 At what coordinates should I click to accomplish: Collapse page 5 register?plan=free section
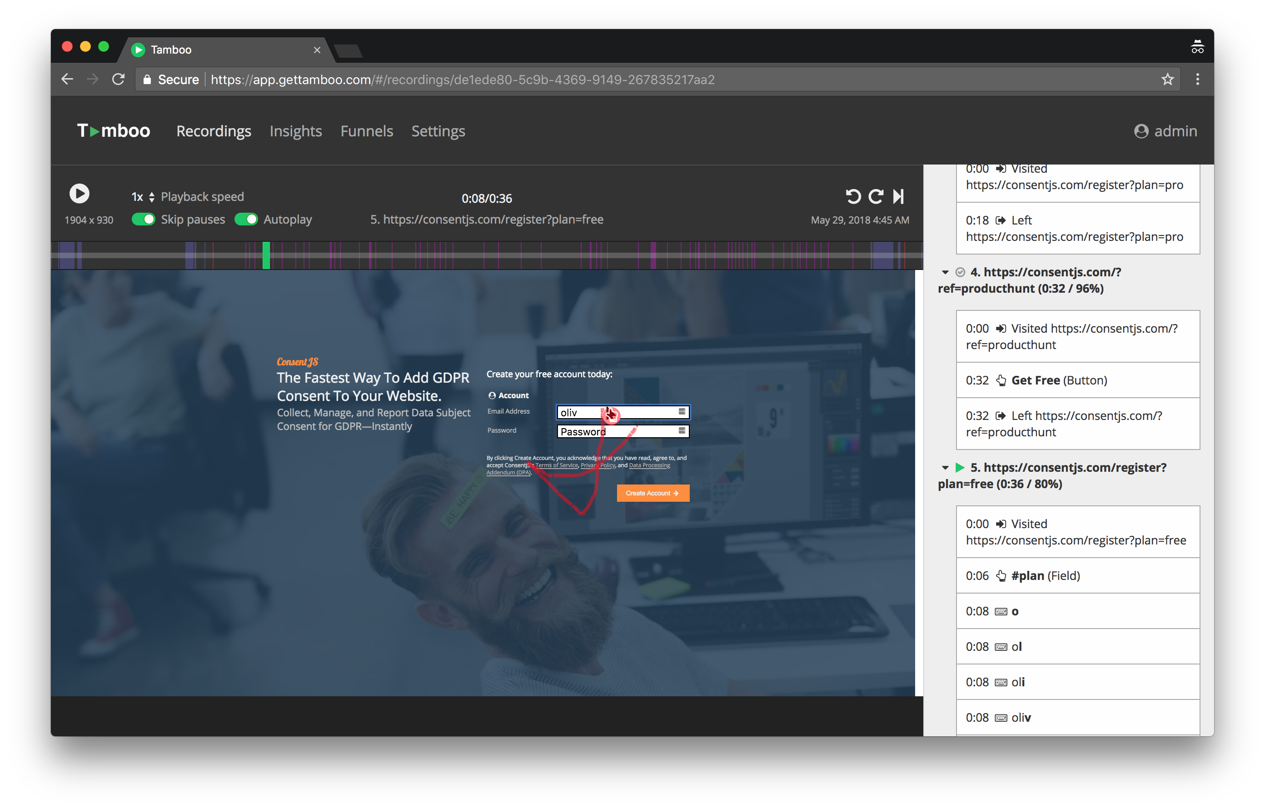point(945,468)
